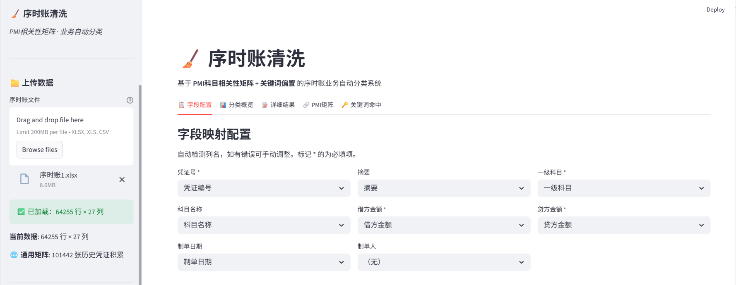This screenshot has width=736, height=285.
Task: Click PMI相关性矩阵·业务自动分类 subtitle
Action: (56, 32)
